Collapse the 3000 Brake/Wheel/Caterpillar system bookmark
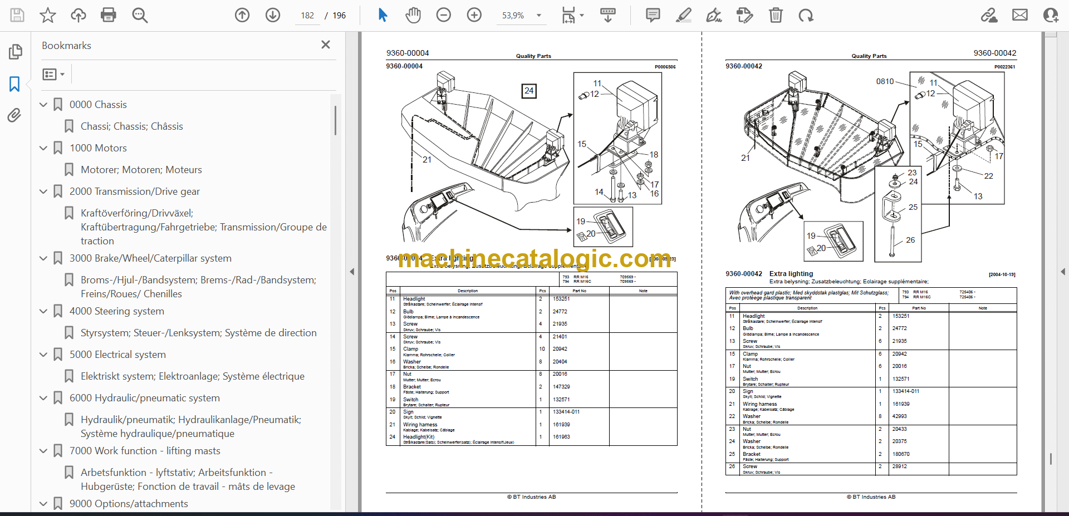1069x516 pixels. tap(43, 258)
